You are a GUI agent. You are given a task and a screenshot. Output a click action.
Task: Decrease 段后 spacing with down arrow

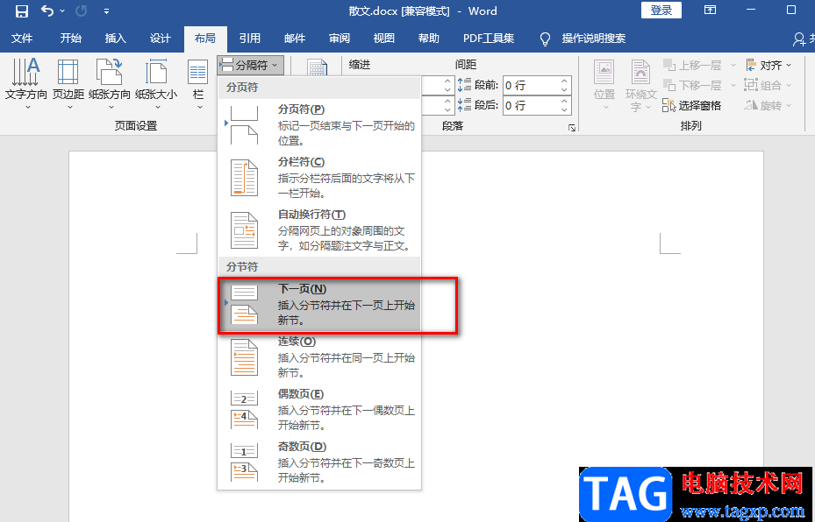coord(564,110)
